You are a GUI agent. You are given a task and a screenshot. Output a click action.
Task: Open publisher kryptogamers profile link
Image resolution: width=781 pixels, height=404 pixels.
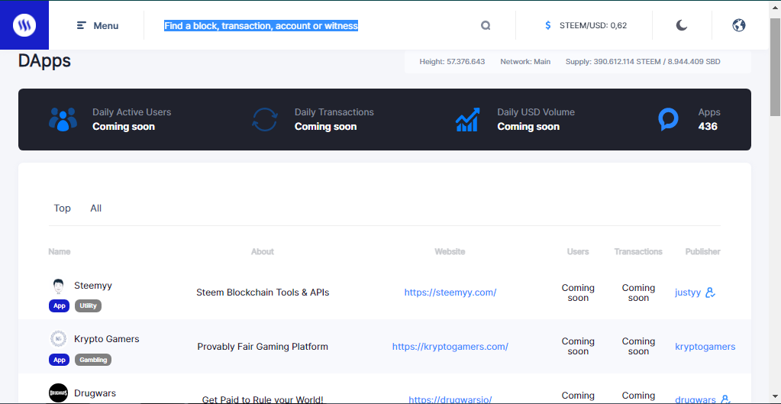[705, 347]
